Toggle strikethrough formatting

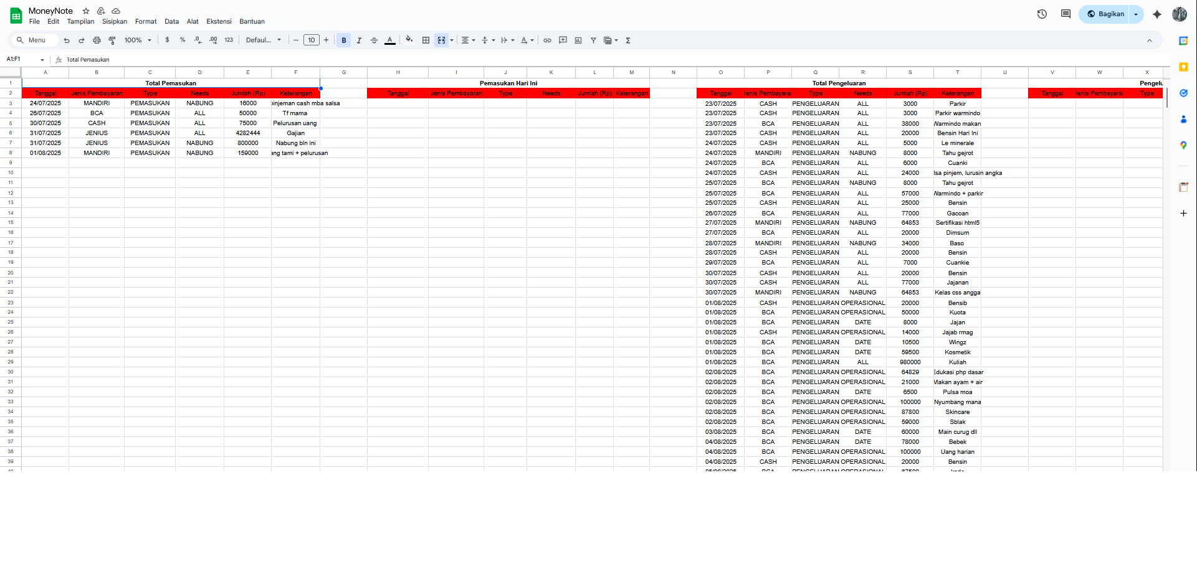[x=374, y=40]
